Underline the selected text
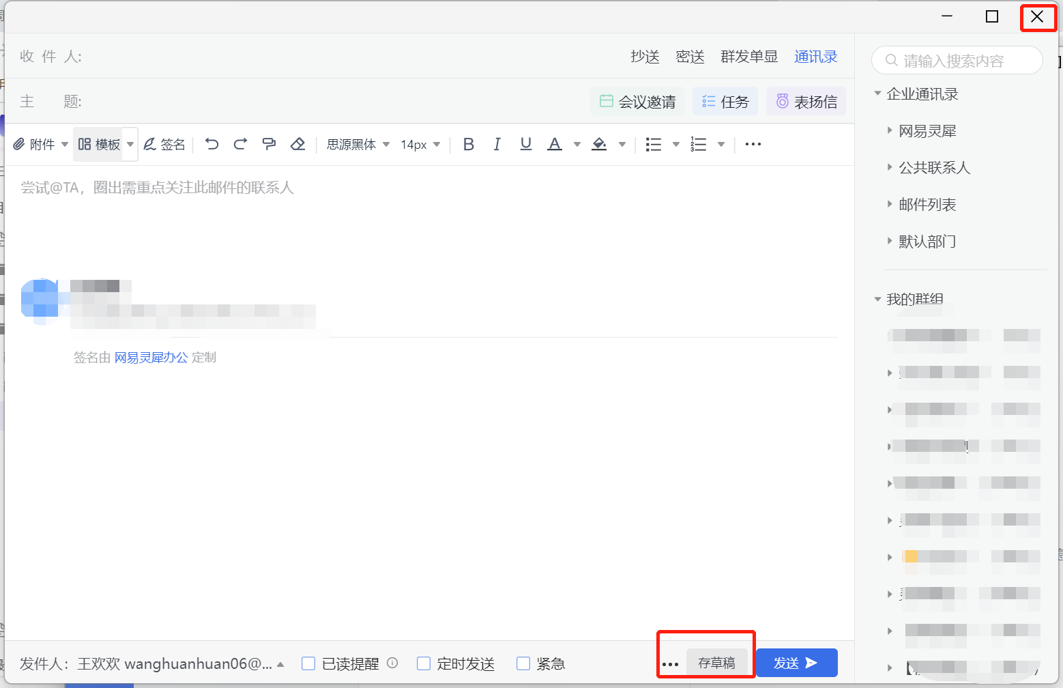The width and height of the screenshot is (1063, 688). (525, 144)
